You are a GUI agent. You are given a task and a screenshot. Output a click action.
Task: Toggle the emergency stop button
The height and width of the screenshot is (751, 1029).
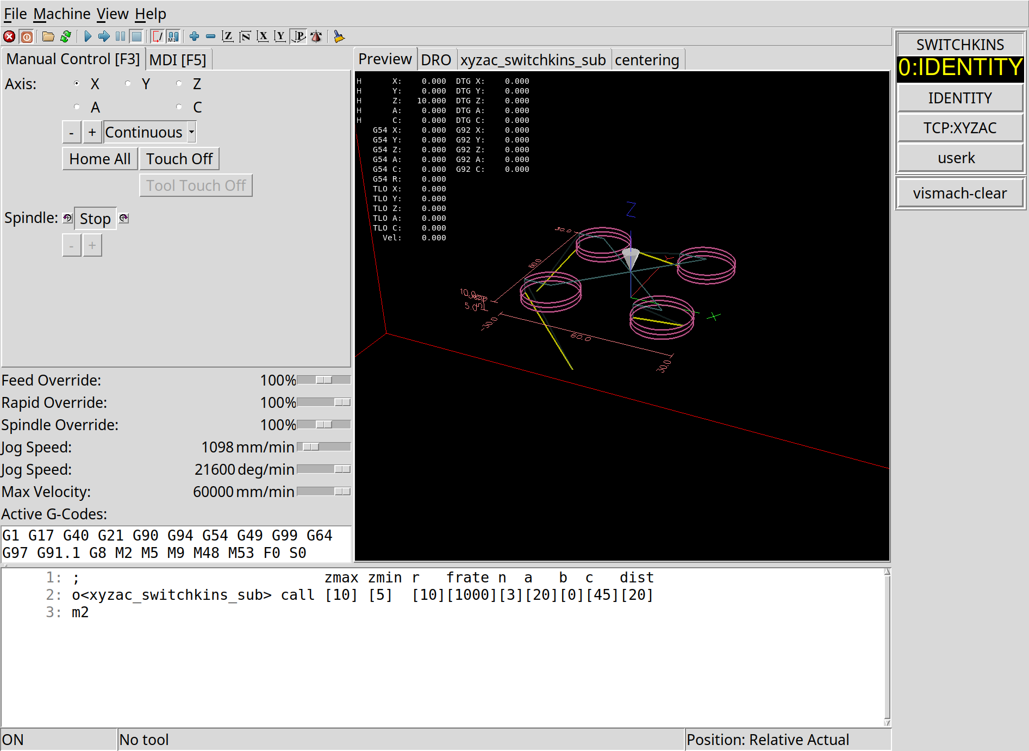pyautogui.click(x=9, y=36)
